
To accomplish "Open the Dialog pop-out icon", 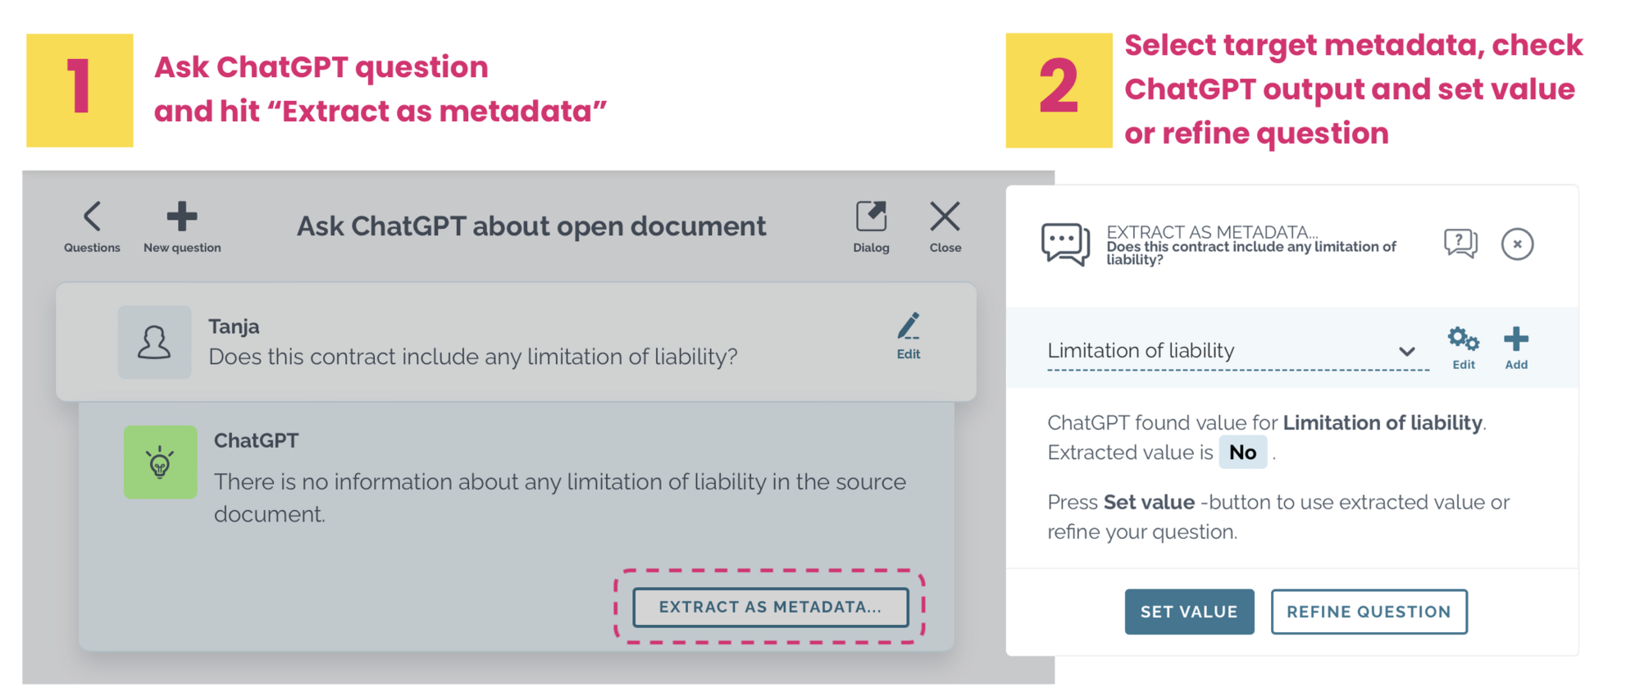I will [871, 227].
